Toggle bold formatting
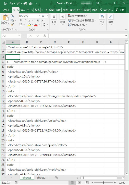This screenshot has width=129, height=185. [x=21, y=20]
